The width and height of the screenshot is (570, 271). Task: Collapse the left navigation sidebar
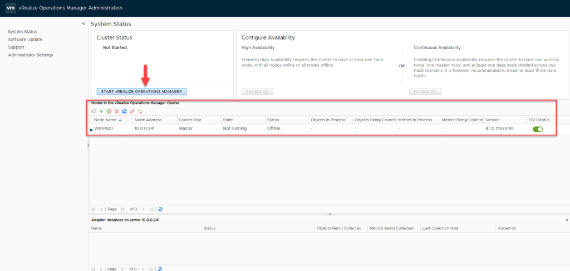[x=83, y=24]
